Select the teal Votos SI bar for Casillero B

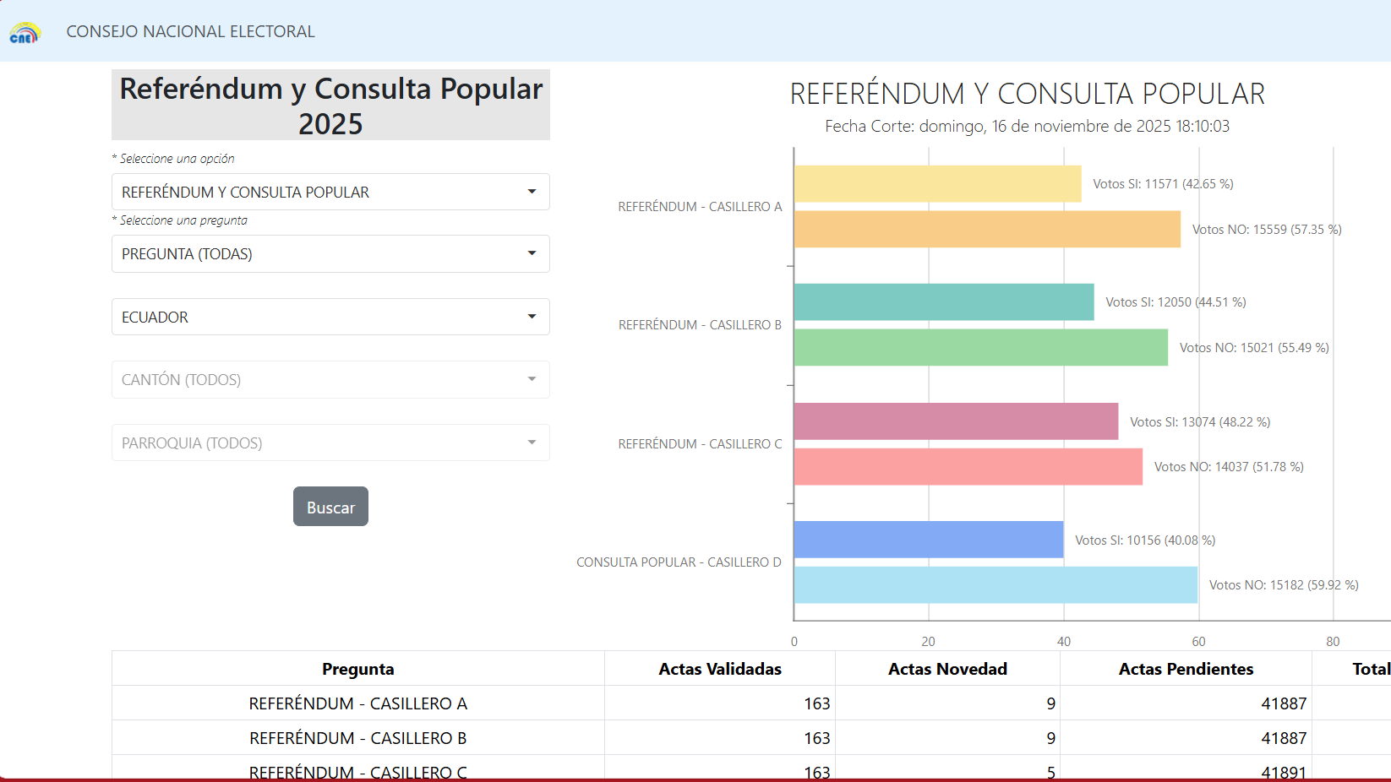[x=943, y=302]
